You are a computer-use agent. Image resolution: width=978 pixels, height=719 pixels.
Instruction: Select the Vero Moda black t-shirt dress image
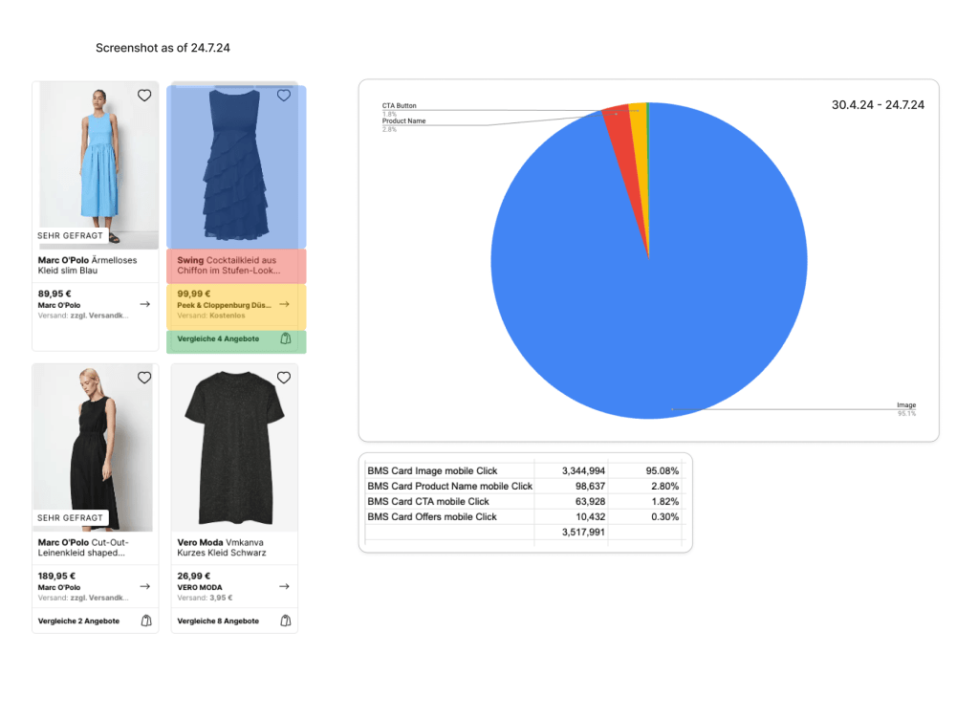click(234, 449)
